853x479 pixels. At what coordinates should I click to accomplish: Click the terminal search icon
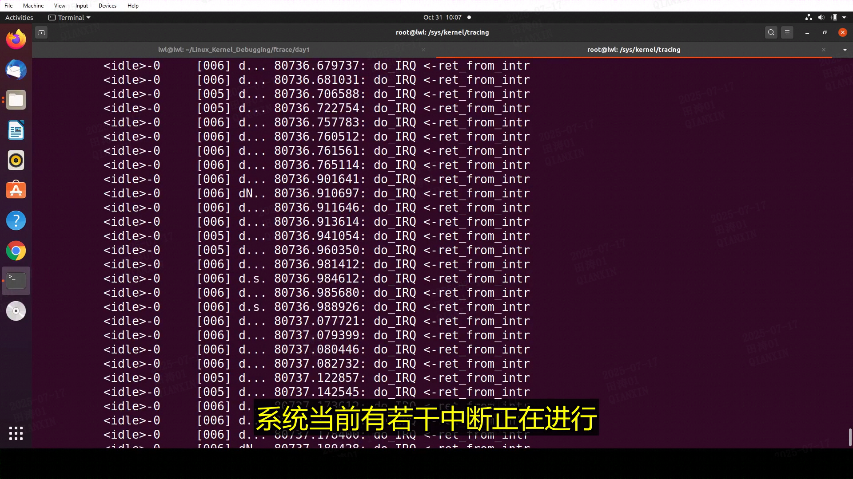click(x=771, y=32)
